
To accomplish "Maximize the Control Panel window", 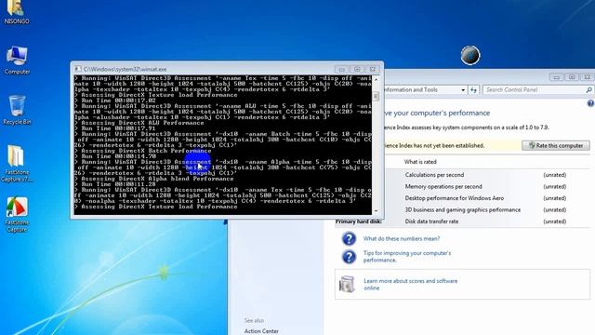I will (572, 77).
